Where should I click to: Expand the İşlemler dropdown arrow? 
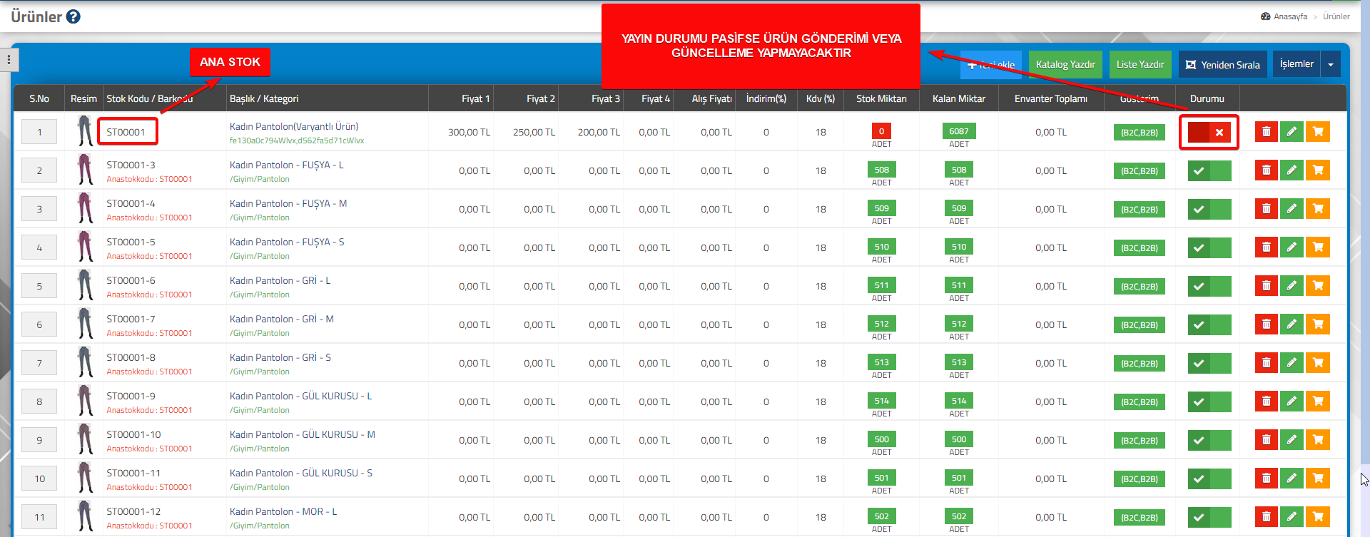(x=1331, y=64)
